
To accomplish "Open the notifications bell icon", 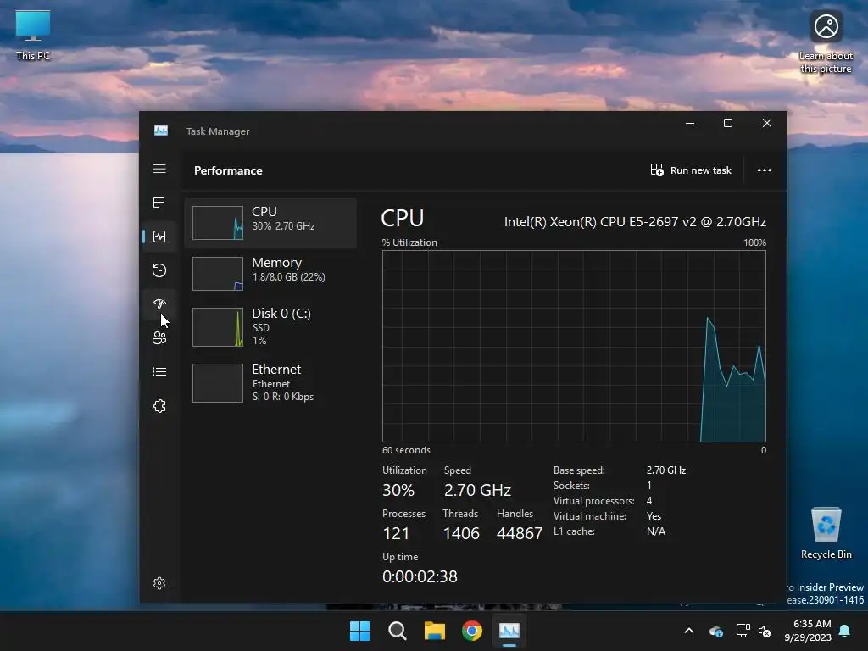I will [x=845, y=631].
